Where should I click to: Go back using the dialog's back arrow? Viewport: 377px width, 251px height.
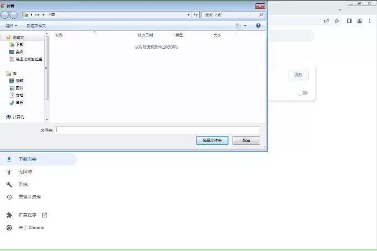pos(4,15)
